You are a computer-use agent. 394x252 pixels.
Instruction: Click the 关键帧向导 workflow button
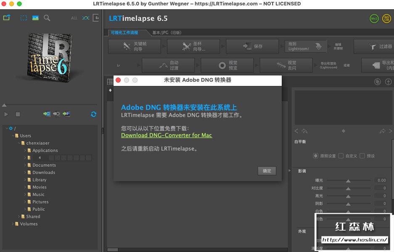pos(135,47)
